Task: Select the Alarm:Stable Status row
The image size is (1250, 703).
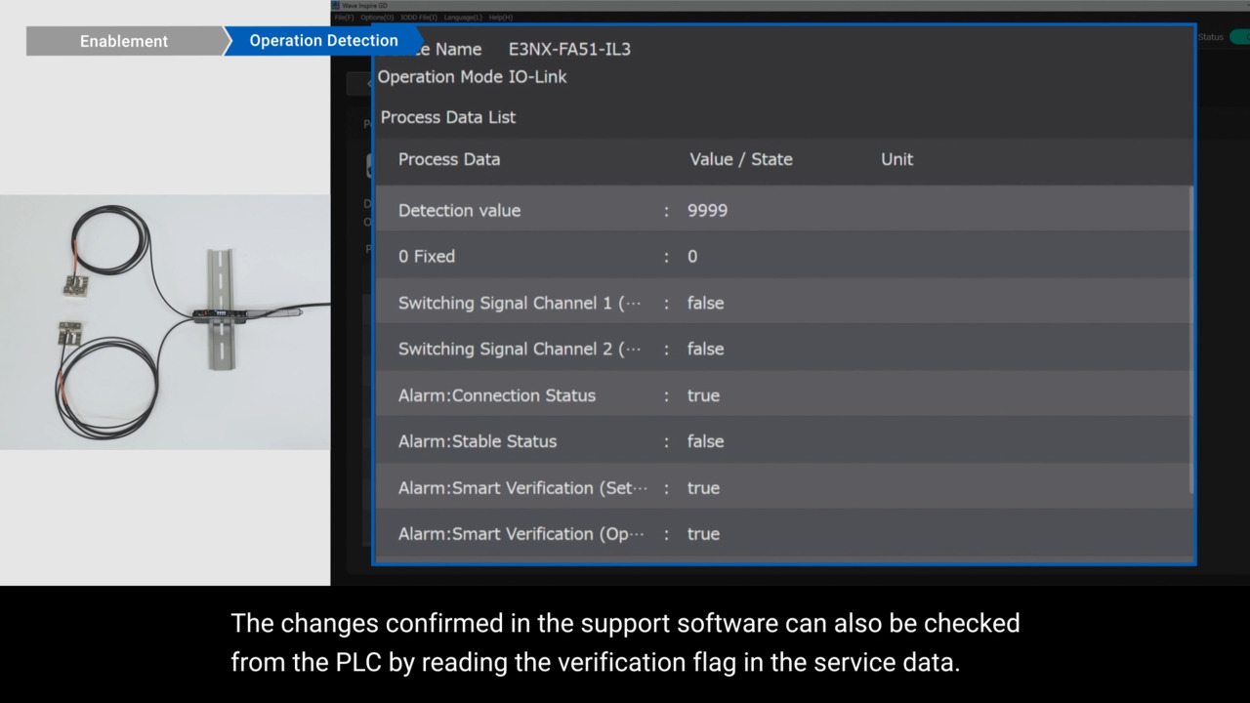Action: tap(781, 441)
